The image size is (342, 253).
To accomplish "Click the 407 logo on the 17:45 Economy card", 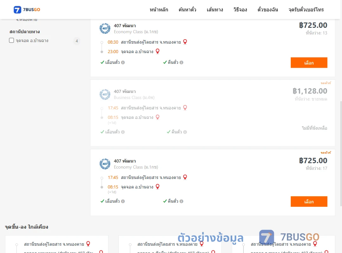I will tap(105, 164).
